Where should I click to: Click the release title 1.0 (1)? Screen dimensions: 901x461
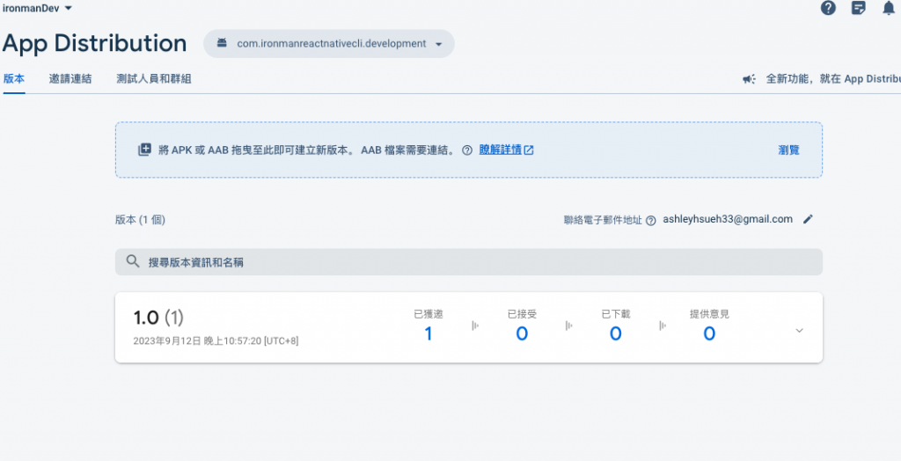click(x=158, y=318)
